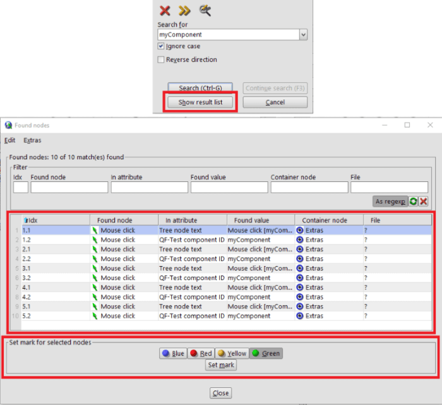
Task: Click the Found value filter field
Action: pyautogui.click(x=229, y=187)
